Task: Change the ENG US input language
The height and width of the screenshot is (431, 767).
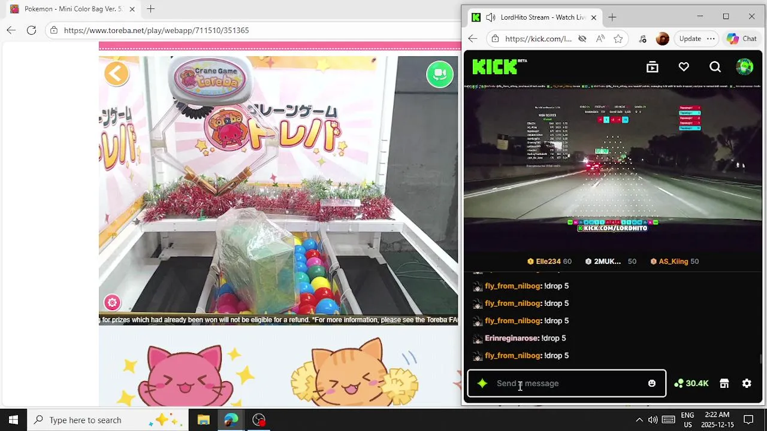Action: point(687,420)
